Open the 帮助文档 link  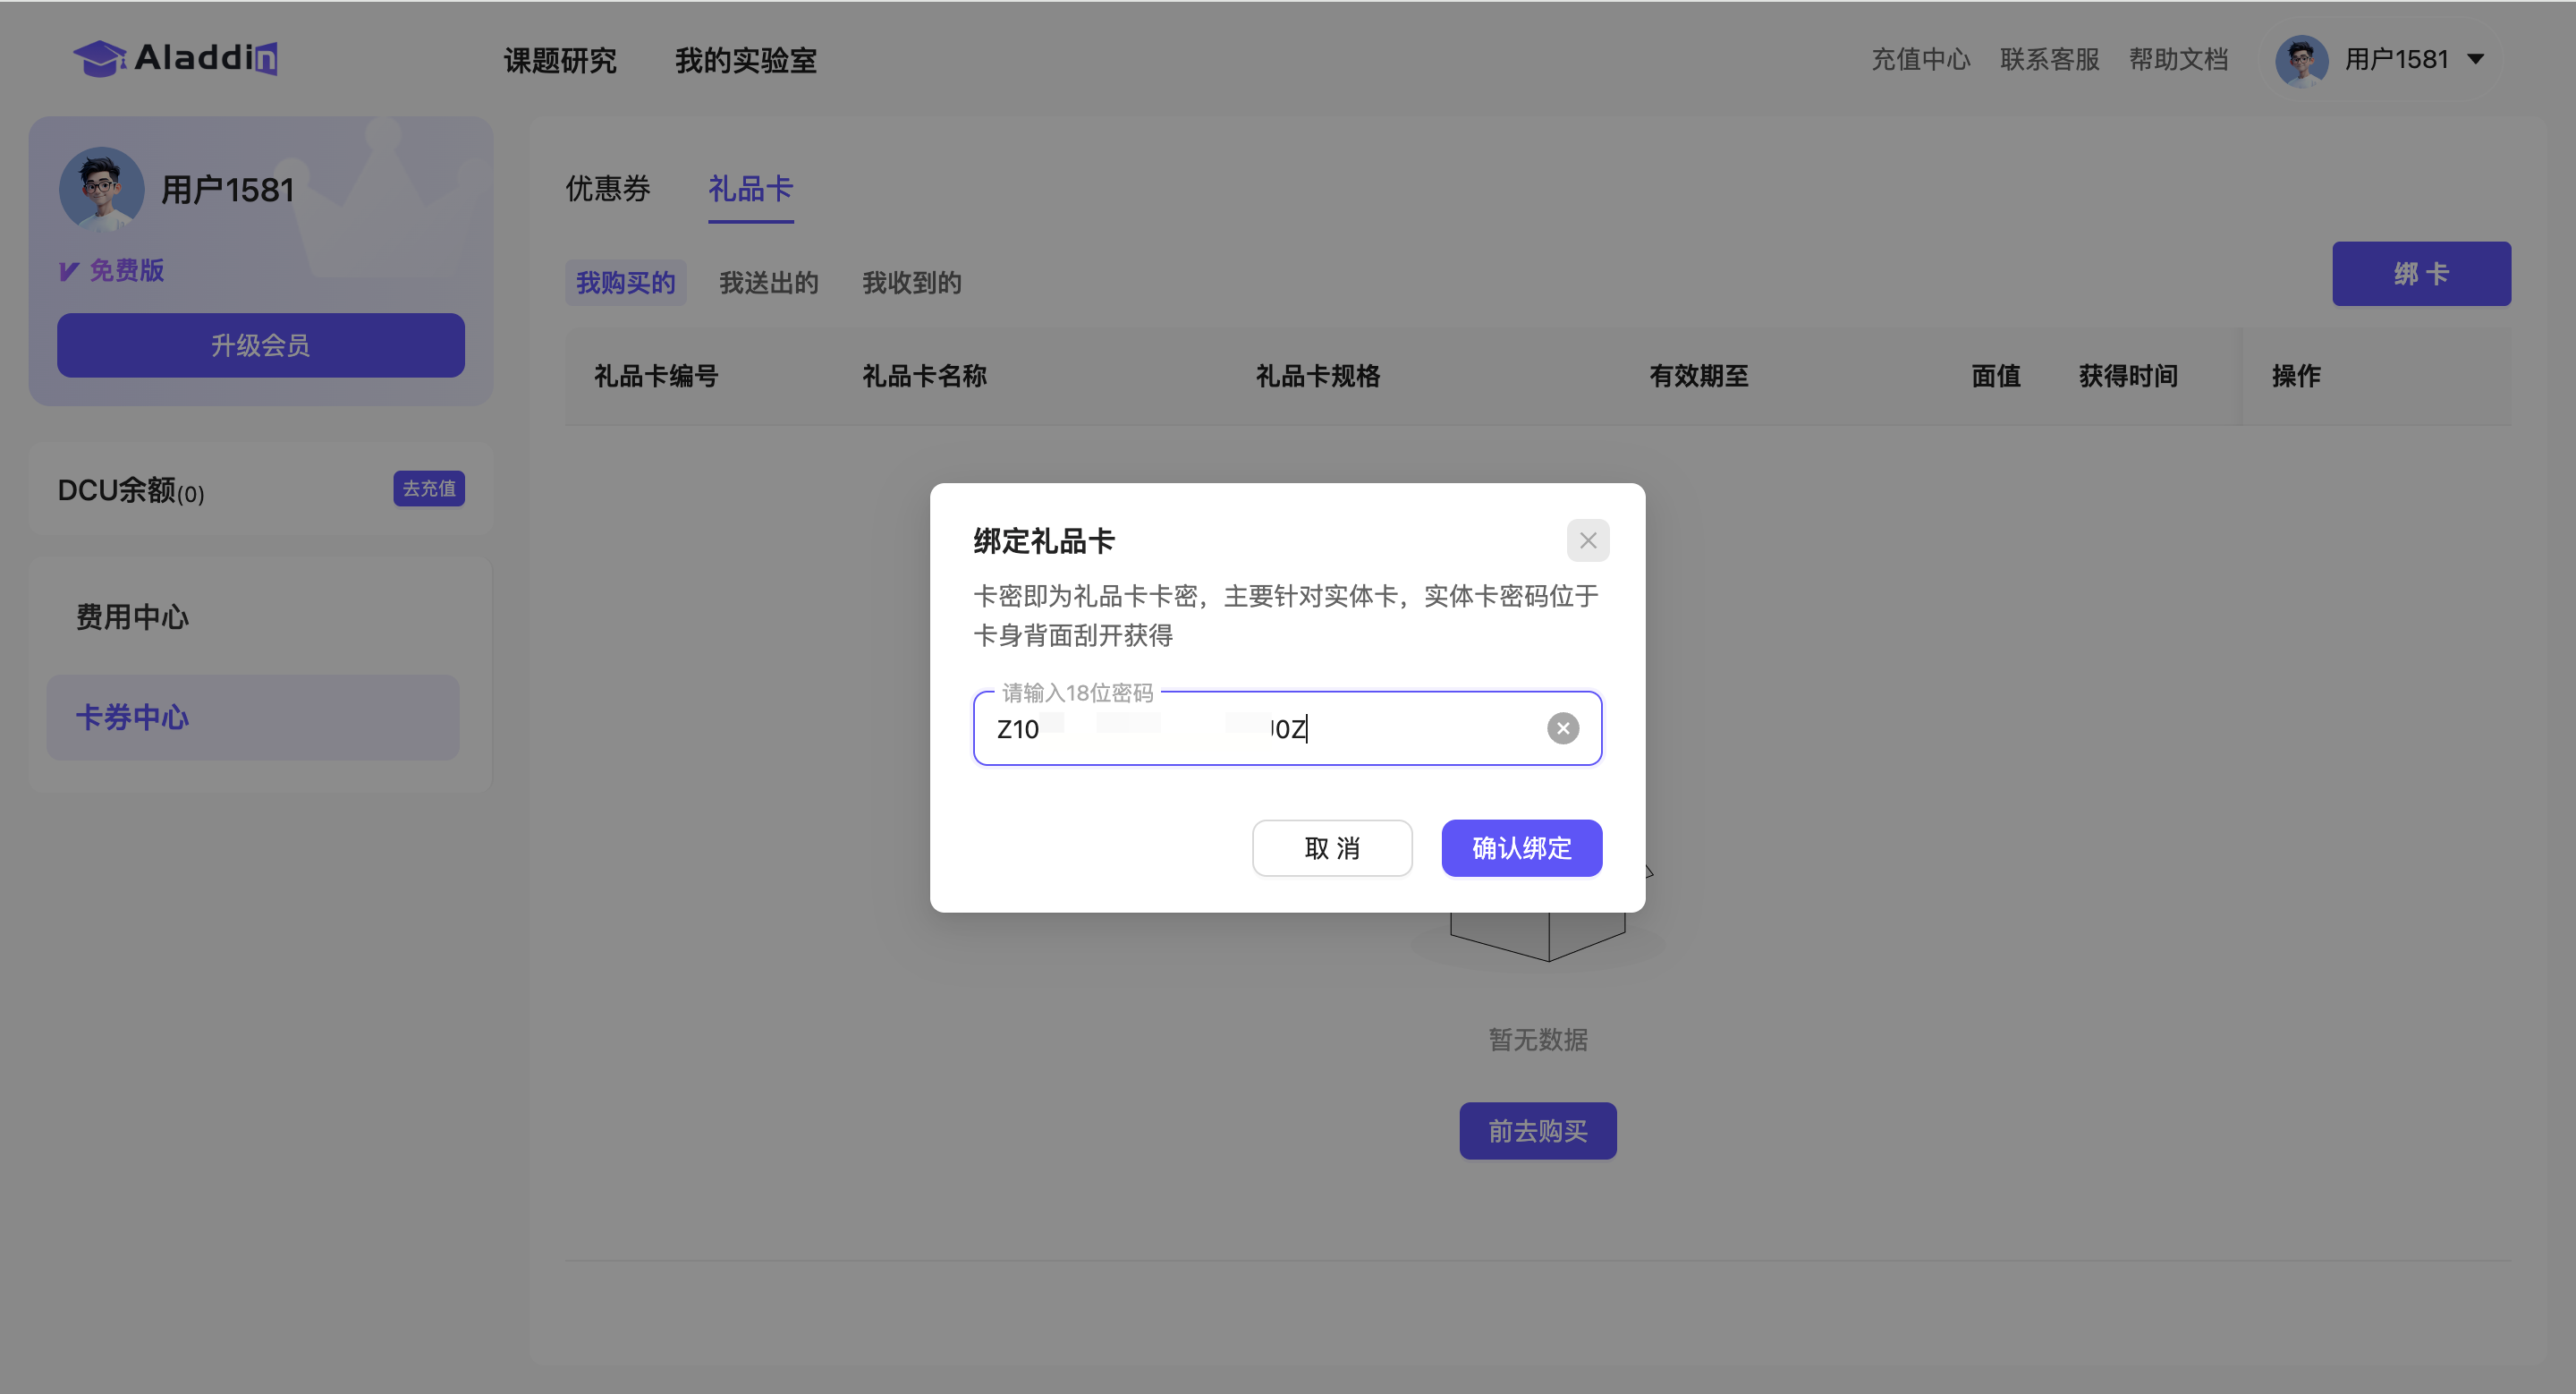pyautogui.click(x=2177, y=60)
